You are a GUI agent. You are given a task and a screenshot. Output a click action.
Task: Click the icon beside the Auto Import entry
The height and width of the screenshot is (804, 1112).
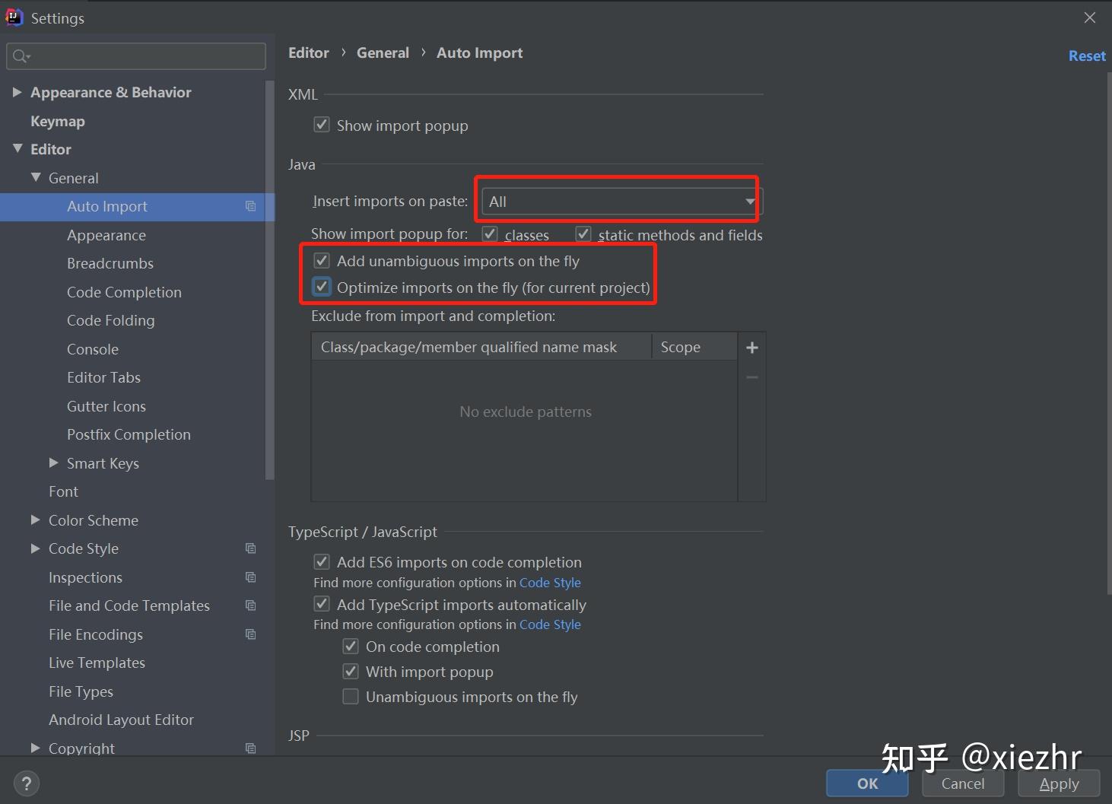tap(251, 206)
